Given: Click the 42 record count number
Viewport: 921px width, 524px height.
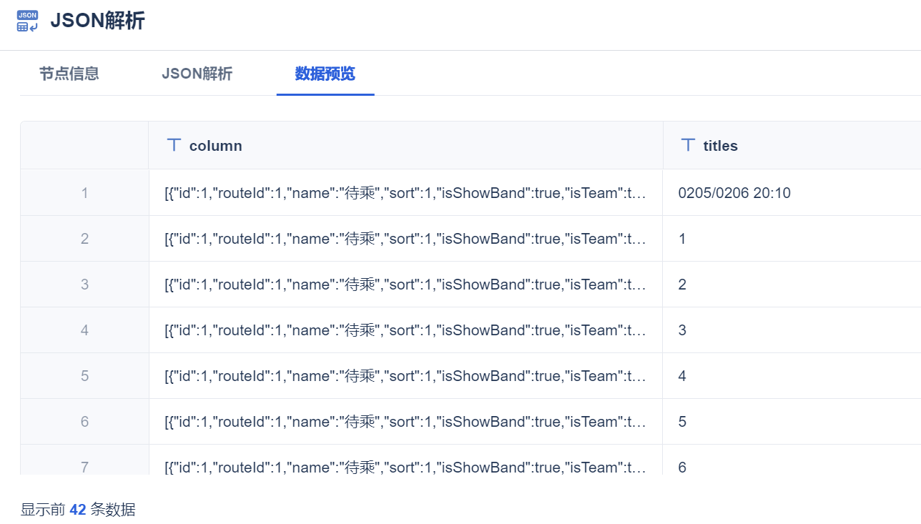Looking at the screenshot, I should pos(78,510).
